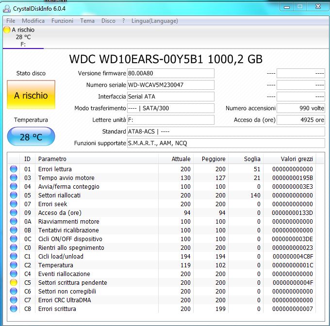This screenshot has height=326, width=330.
Task: Click the Soglia column header
Action: [x=246, y=159]
